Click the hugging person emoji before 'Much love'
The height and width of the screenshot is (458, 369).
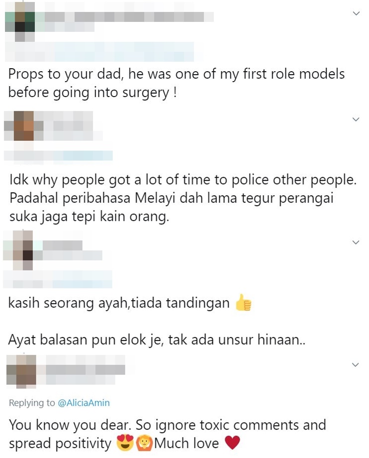click(x=144, y=443)
